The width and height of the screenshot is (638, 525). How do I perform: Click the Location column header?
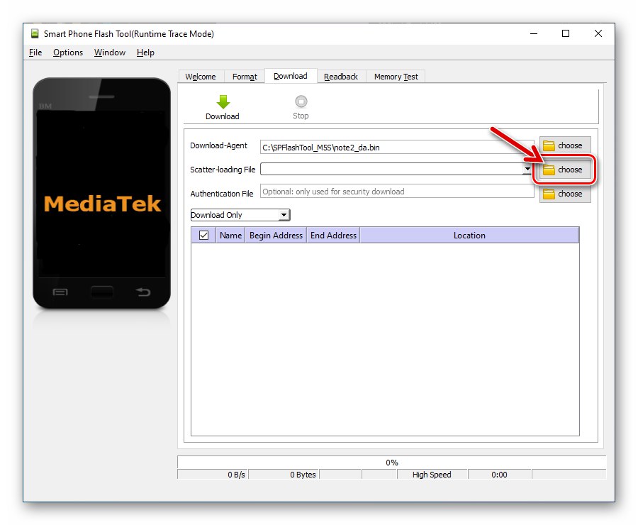tap(469, 235)
